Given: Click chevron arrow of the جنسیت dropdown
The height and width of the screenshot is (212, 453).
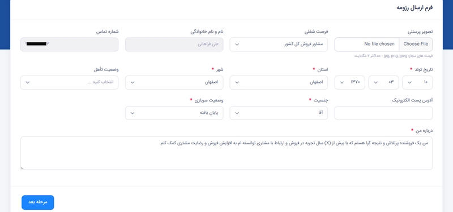Looking at the screenshot, I should coord(237,113).
